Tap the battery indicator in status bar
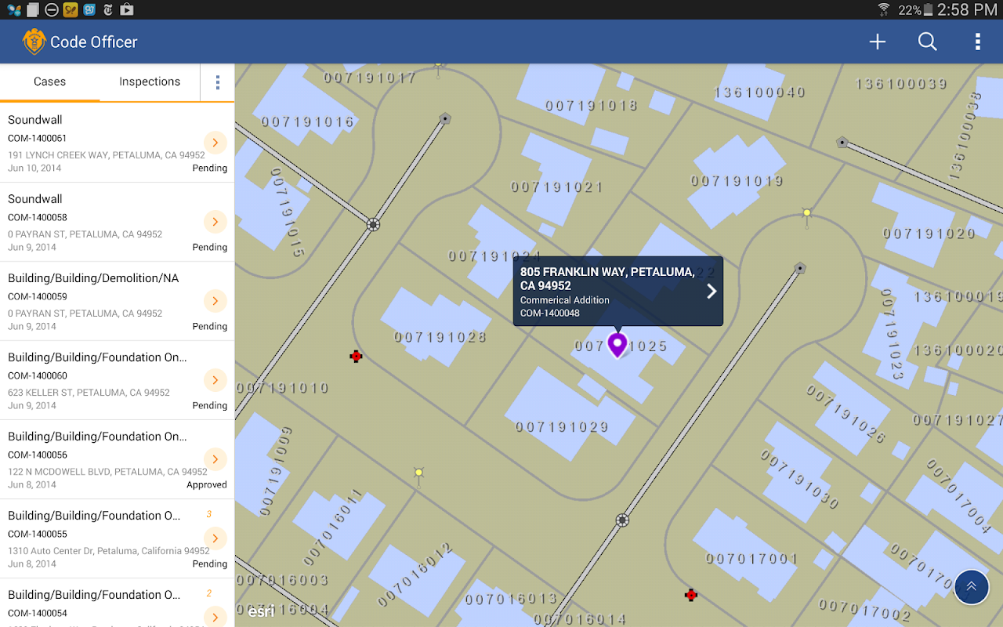 point(929,9)
